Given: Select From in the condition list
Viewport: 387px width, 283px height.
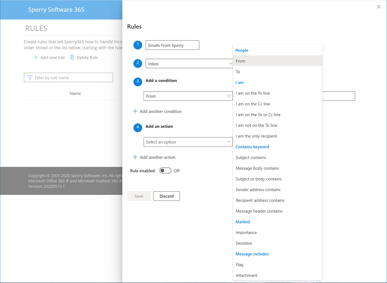Looking at the screenshot, I should (x=277, y=61).
